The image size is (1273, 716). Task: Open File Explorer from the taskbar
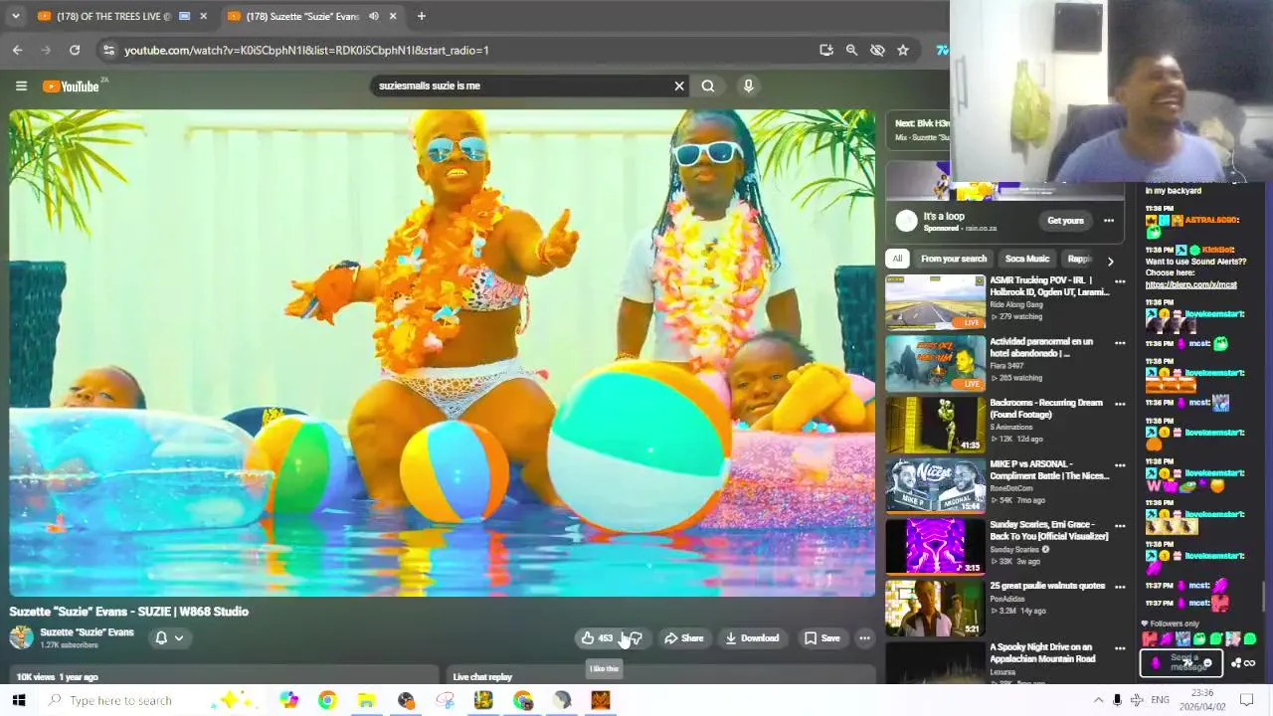point(366,701)
